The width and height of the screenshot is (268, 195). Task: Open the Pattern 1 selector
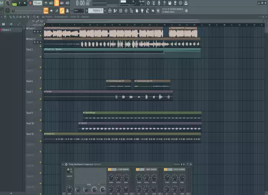(x=96, y=10)
